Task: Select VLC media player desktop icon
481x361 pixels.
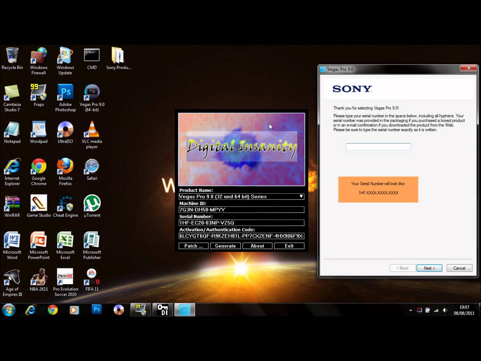Action: tap(92, 135)
